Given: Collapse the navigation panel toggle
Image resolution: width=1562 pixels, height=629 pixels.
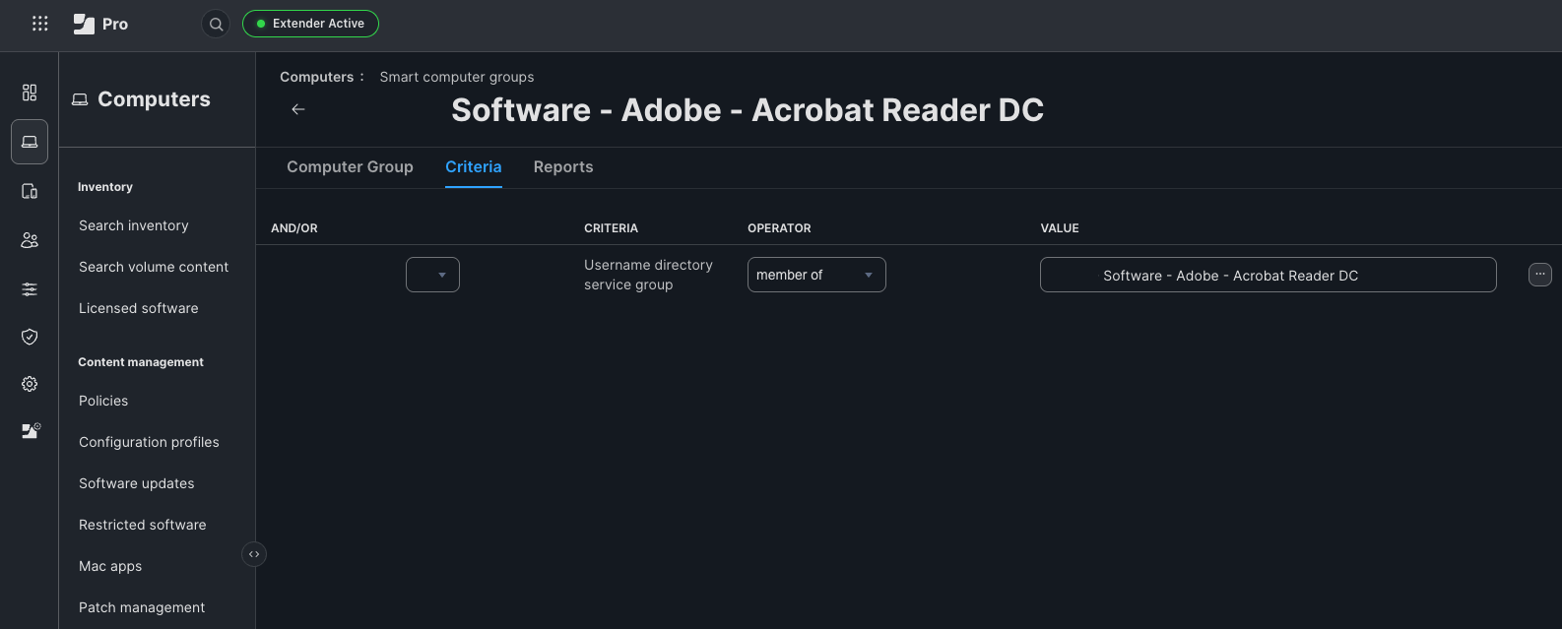Looking at the screenshot, I should click(254, 554).
